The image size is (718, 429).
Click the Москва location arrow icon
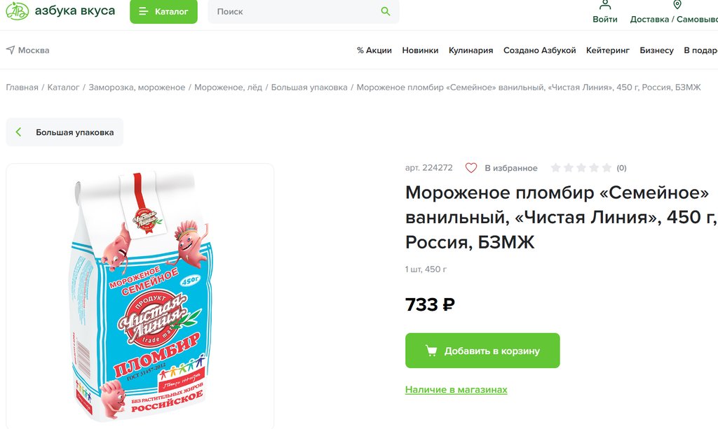pyautogui.click(x=11, y=50)
